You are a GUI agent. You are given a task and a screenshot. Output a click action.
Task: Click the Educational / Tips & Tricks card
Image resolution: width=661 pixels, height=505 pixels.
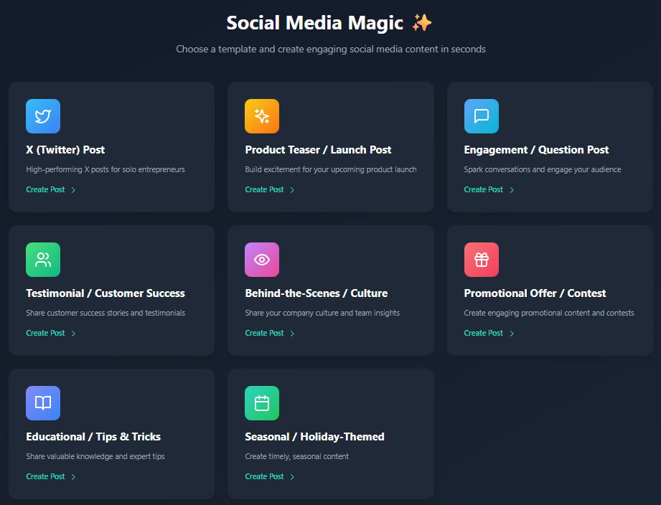tap(111, 434)
